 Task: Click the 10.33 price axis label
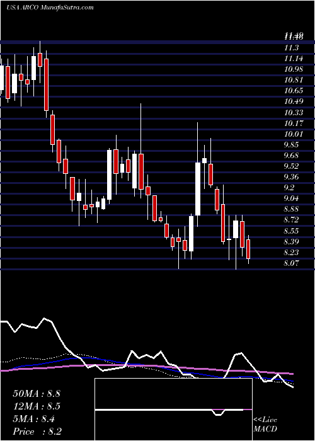tap(294, 113)
